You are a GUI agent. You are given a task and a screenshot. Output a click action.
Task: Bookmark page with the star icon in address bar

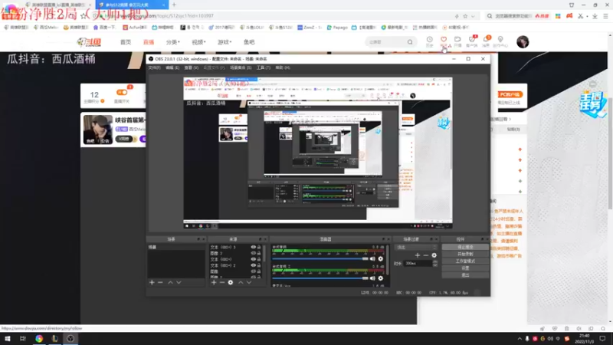(465, 16)
